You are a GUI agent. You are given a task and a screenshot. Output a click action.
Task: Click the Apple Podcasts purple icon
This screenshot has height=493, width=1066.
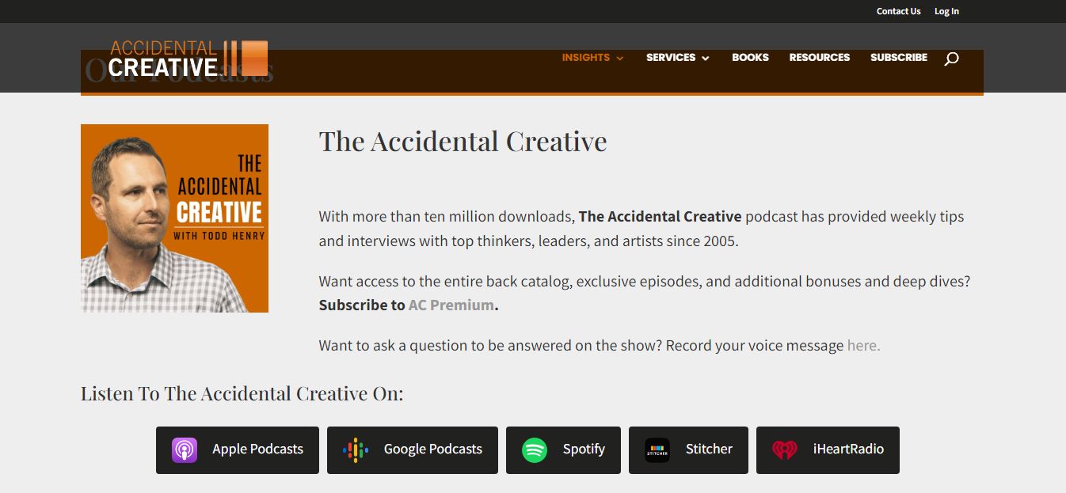point(185,450)
